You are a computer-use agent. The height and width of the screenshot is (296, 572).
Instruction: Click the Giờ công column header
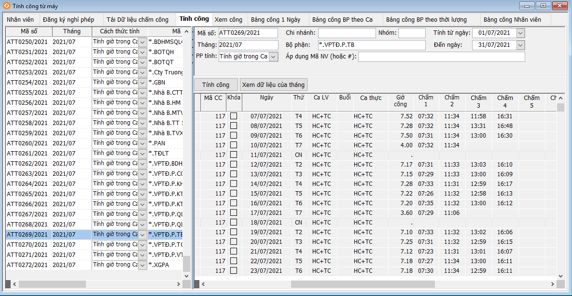[x=400, y=100]
